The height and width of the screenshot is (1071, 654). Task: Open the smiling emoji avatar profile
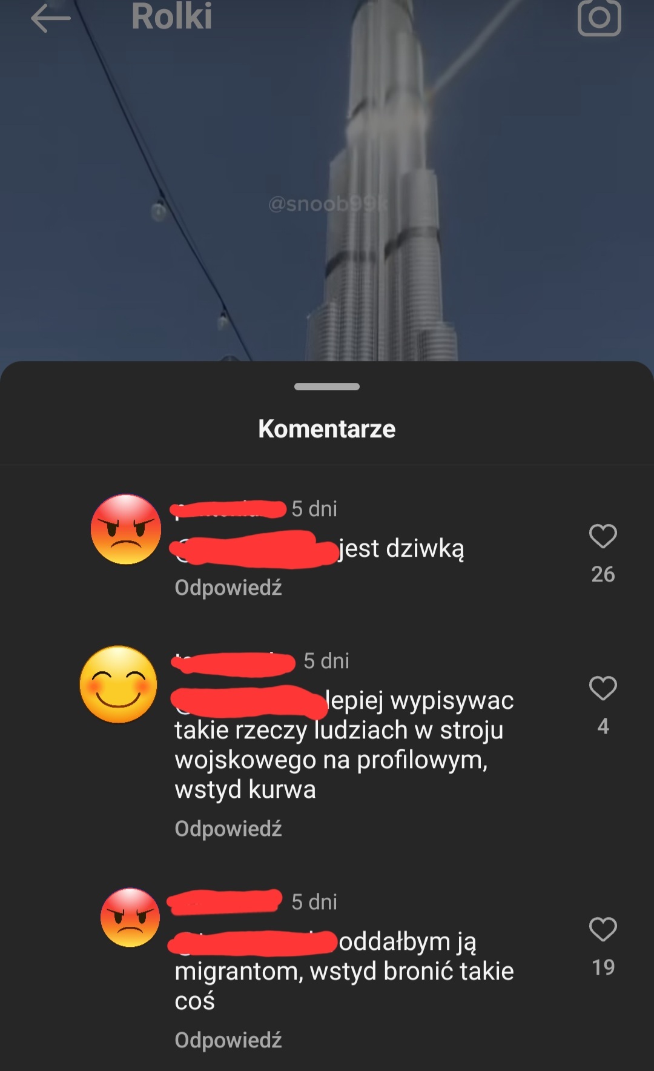pyautogui.click(x=119, y=684)
